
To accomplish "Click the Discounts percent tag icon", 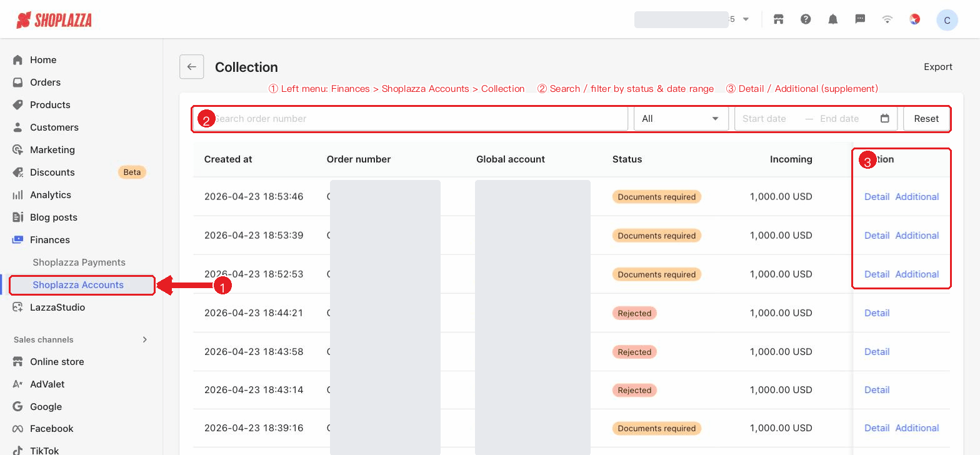I will [18, 172].
